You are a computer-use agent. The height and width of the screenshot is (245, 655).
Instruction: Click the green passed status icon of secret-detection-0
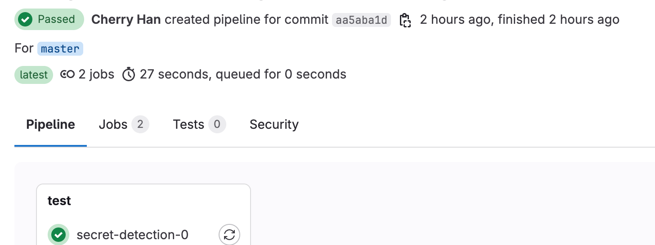[58, 235]
